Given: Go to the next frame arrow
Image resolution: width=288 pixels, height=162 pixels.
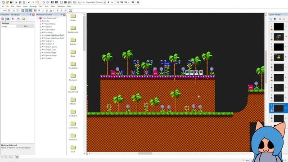Looking at the screenshot, I should pyautogui.click(x=112, y=2).
